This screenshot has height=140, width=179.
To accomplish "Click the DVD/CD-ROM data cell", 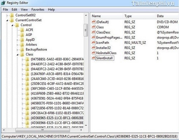I will pyautogui.click(x=167, y=22).
